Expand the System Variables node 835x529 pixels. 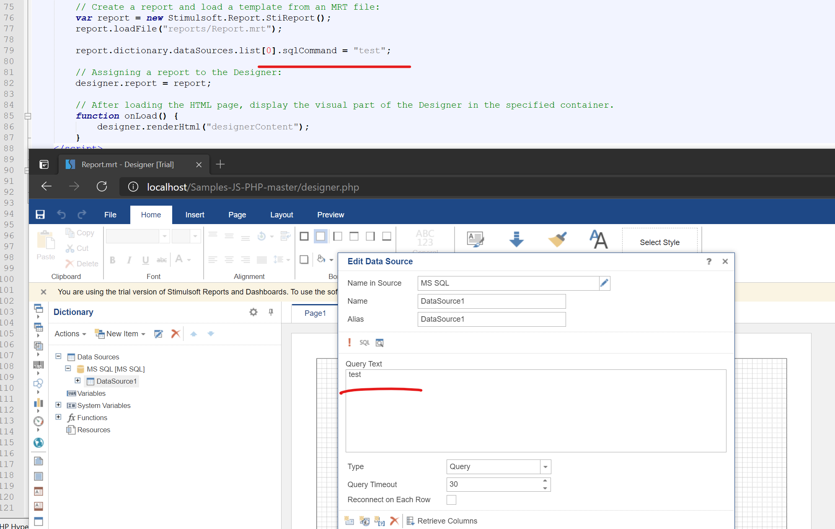pyautogui.click(x=58, y=405)
